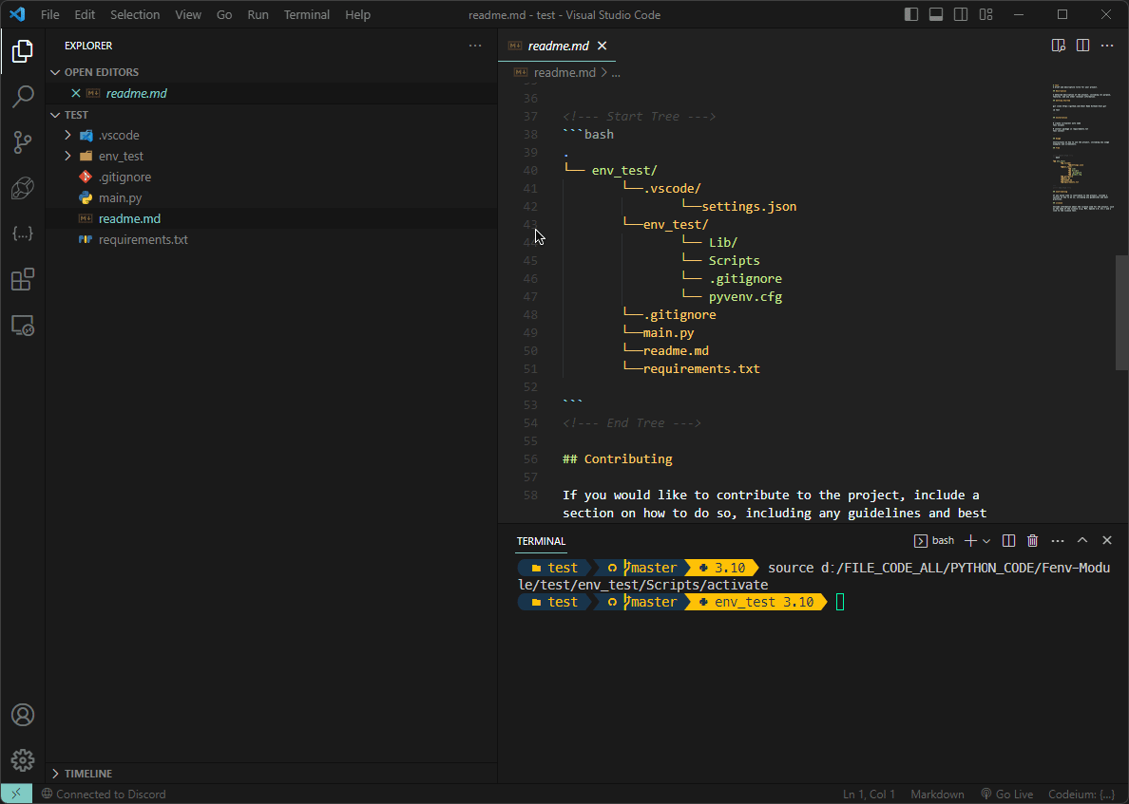The image size is (1129, 804).
Task: Toggle the primary side bar layout
Action: click(911, 14)
